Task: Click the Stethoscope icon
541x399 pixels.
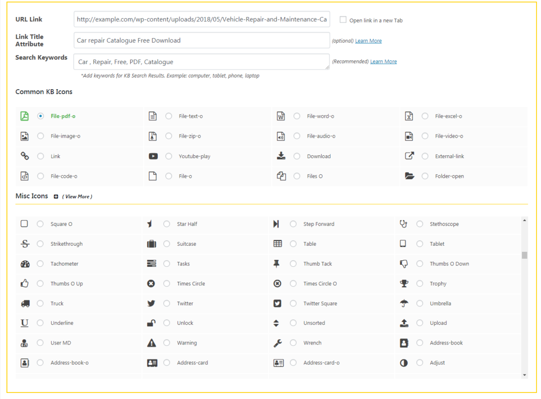Action: point(403,224)
